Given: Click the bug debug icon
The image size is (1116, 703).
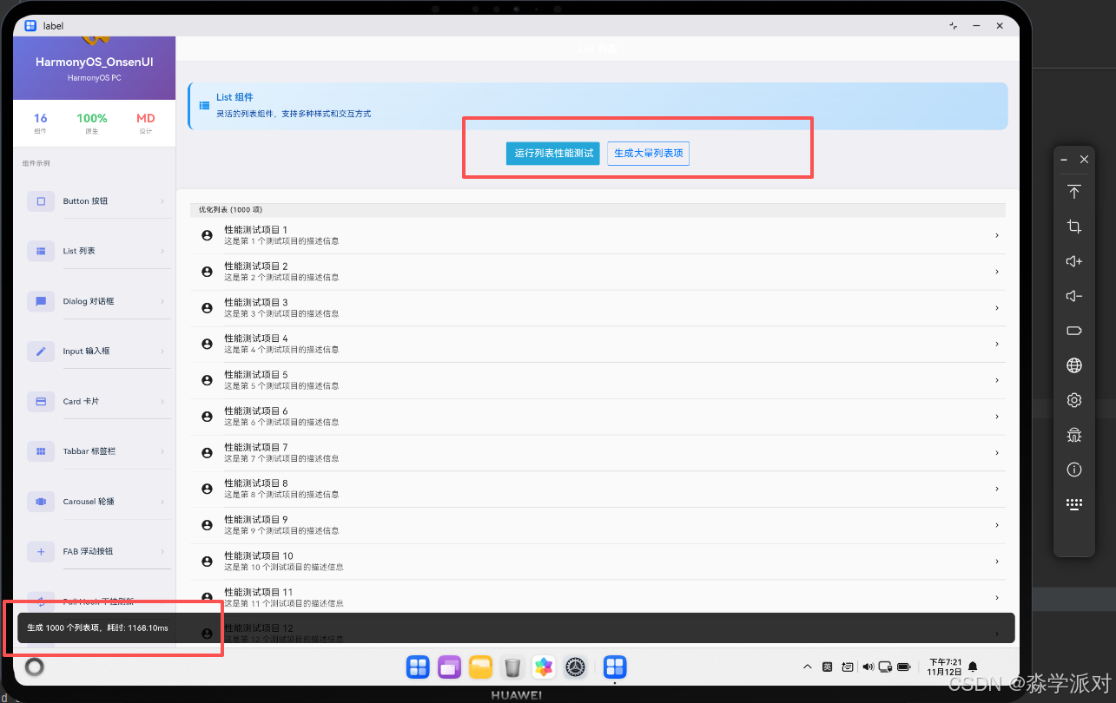Looking at the screenshot, I should [1074, 435].
